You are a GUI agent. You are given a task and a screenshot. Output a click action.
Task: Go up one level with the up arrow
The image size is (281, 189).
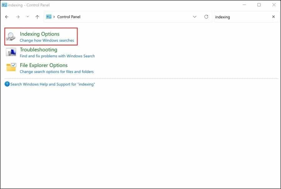pos(37,17)
